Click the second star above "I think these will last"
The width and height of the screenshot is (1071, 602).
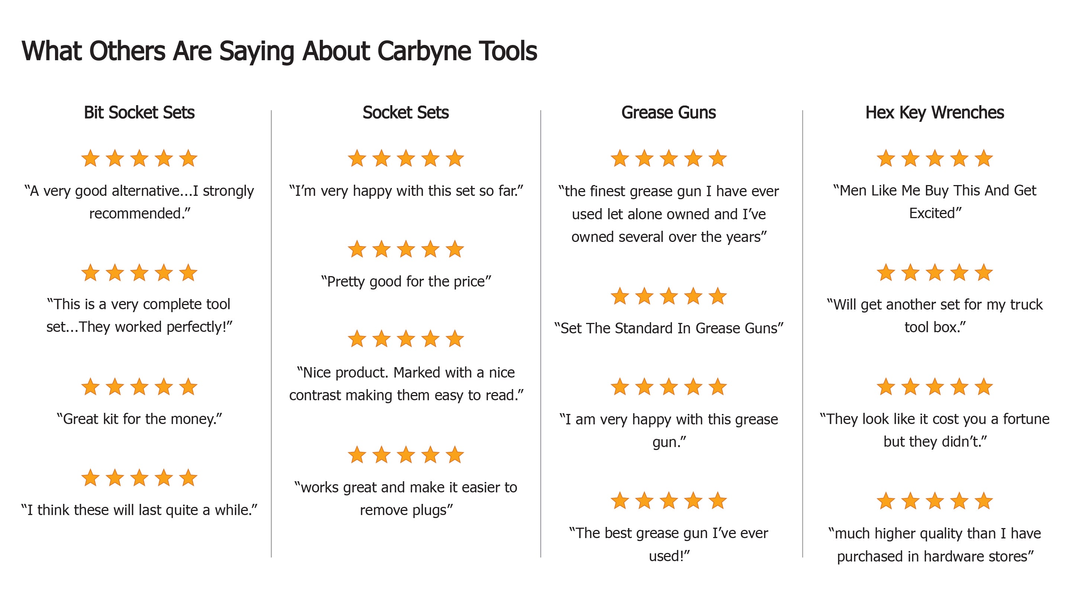[115, 478]
